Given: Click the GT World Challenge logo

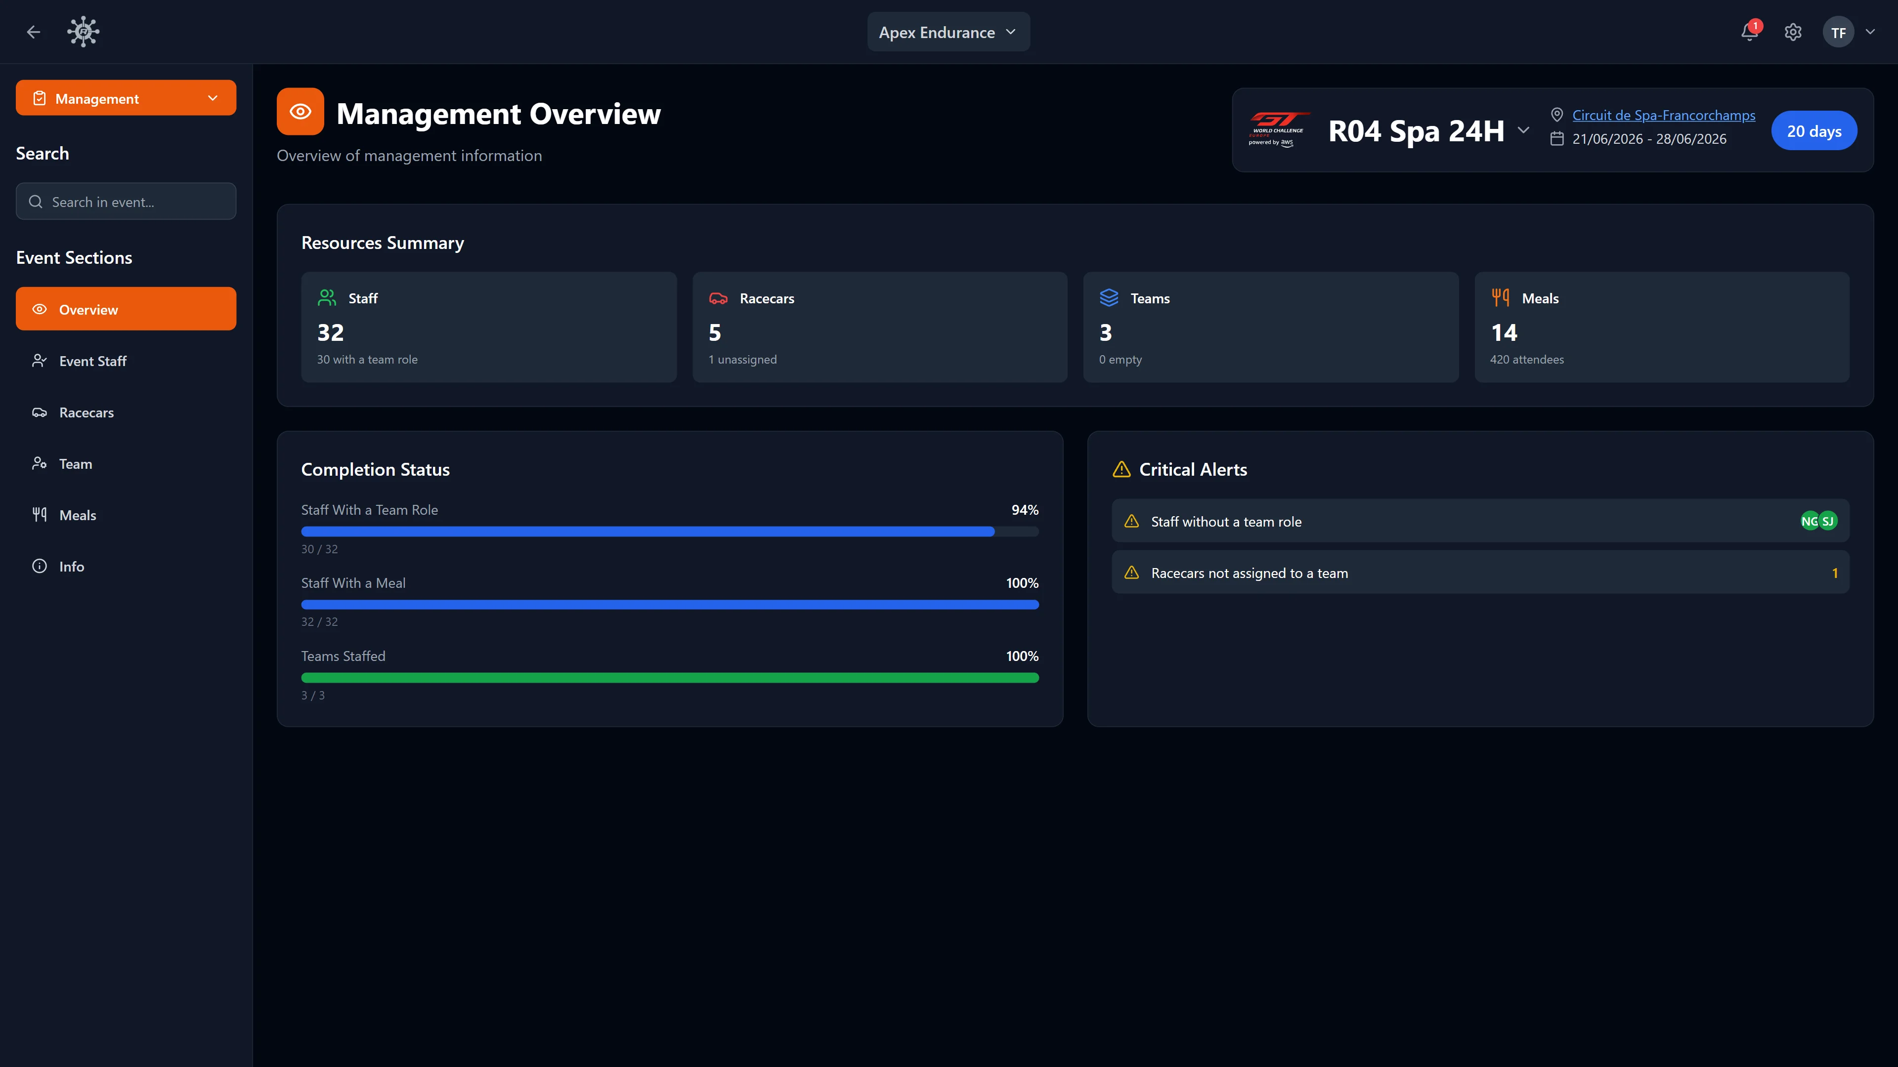Looking at the screenshot, I should (1279, 129).
